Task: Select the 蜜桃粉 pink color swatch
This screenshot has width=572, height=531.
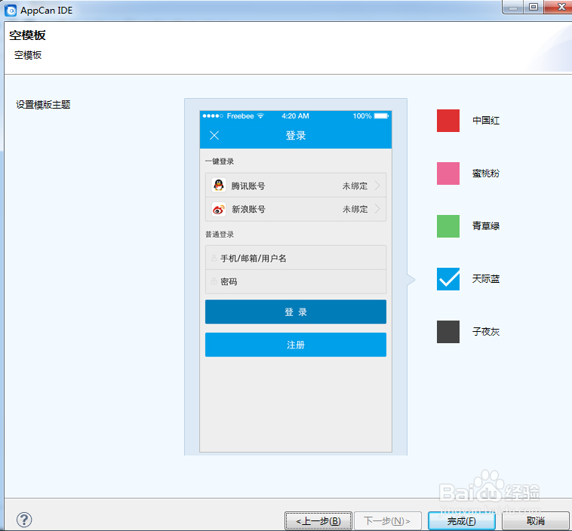Action: click(x=448, y=173)
